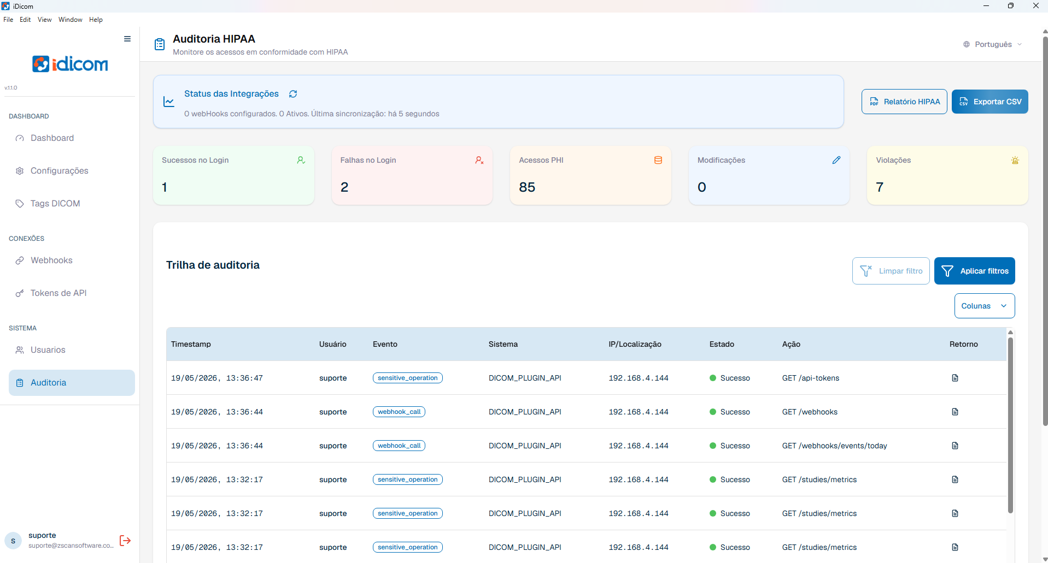Click the globe icon beside Português
1048x563 pixels.
(967, 44)
